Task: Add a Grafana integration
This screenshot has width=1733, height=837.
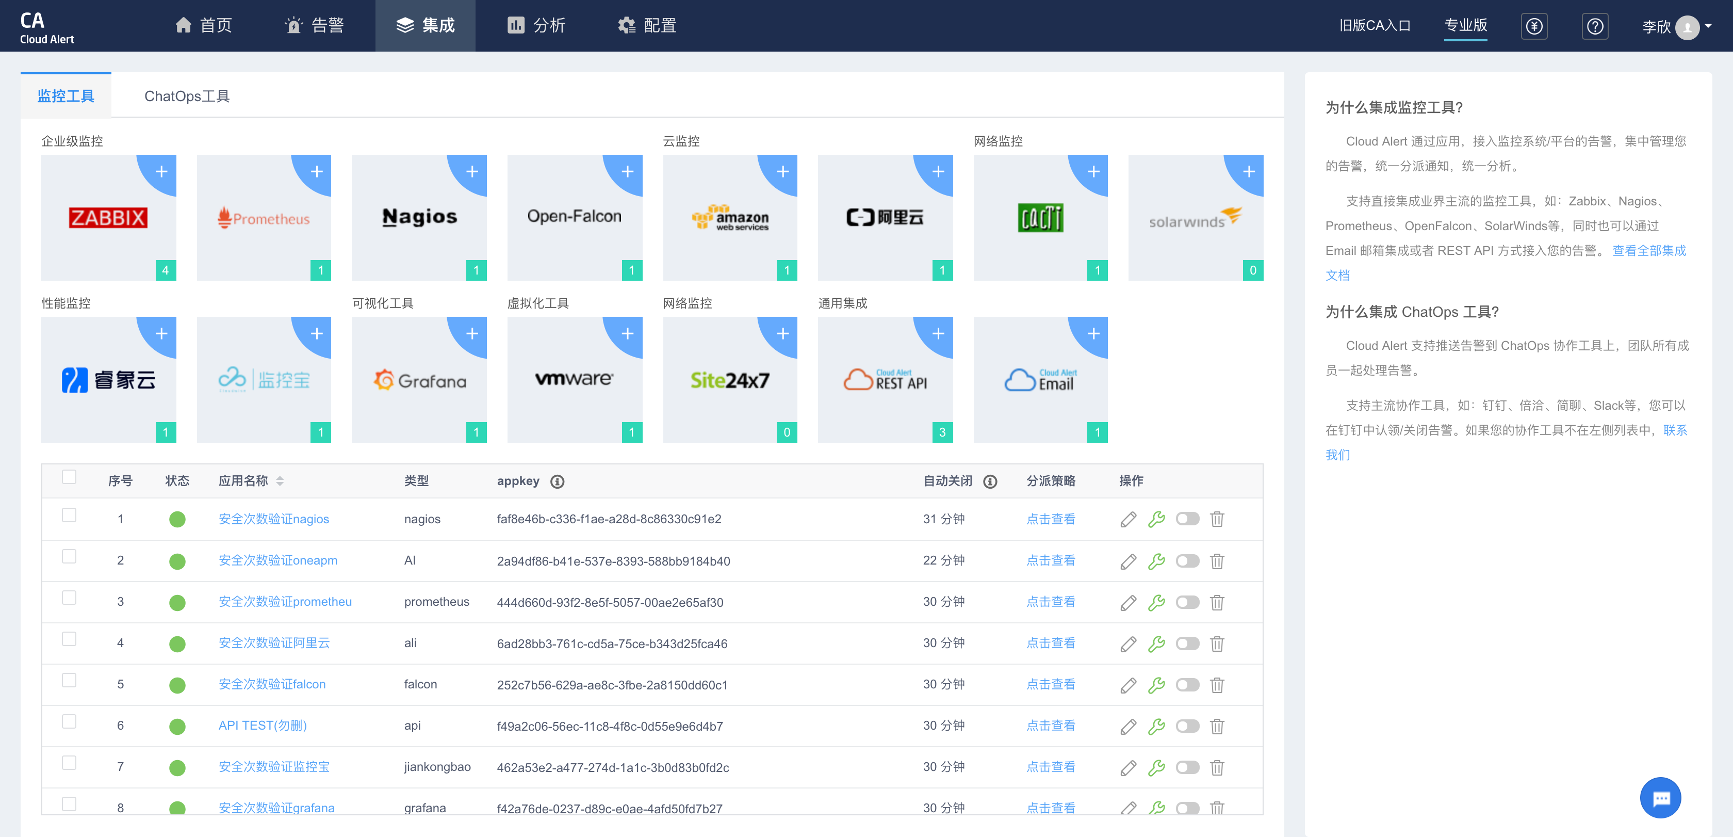Action: pos(472,334)
